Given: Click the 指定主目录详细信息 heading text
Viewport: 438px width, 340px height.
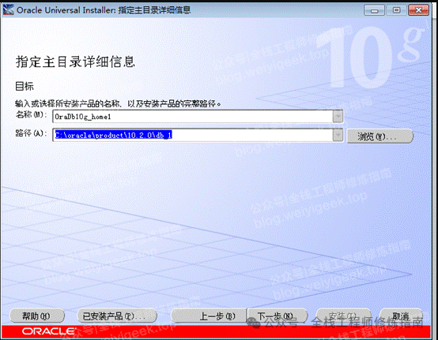Looking at the screenshot, I should coord(75,62).
